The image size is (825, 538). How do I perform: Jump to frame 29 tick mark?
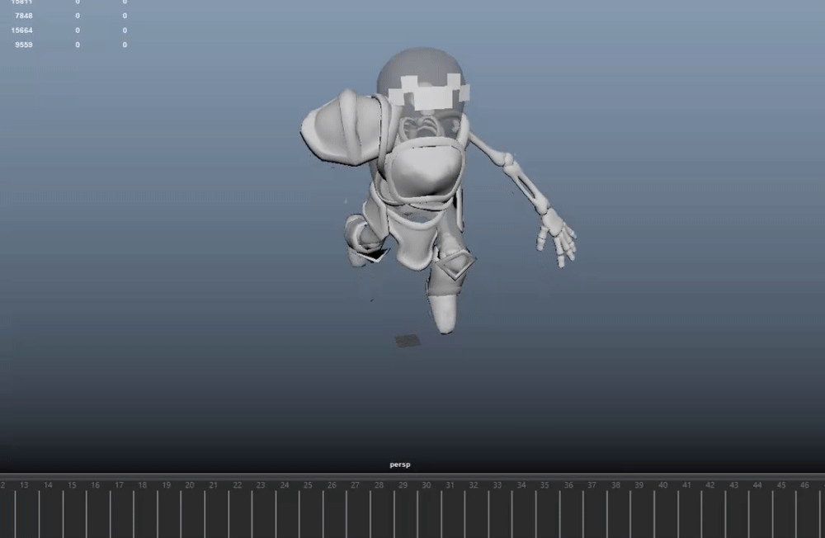click(403, 485)
